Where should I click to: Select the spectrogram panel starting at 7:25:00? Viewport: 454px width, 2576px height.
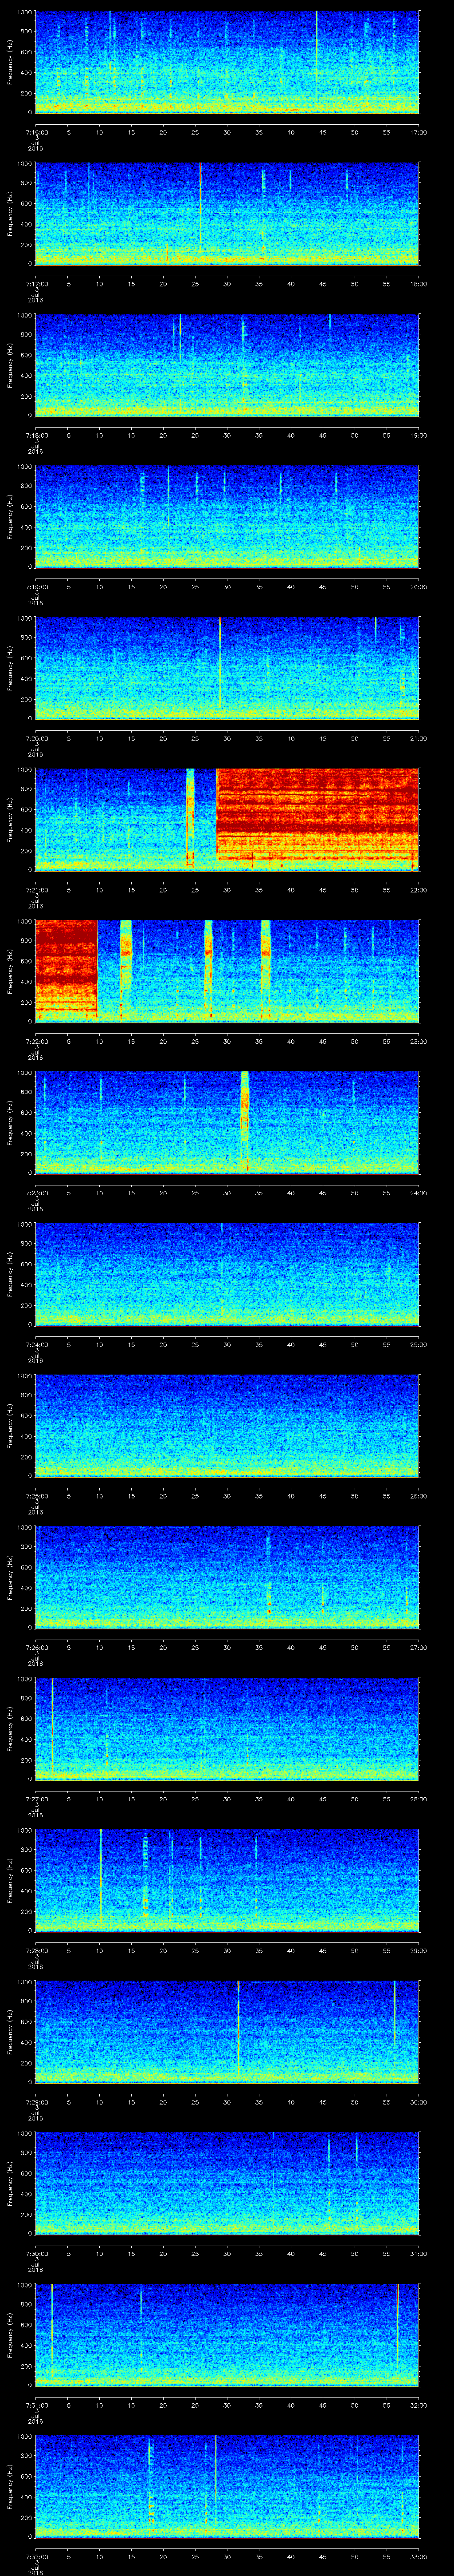pos(227,1426)
